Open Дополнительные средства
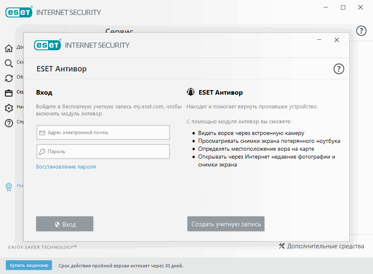 322,246
